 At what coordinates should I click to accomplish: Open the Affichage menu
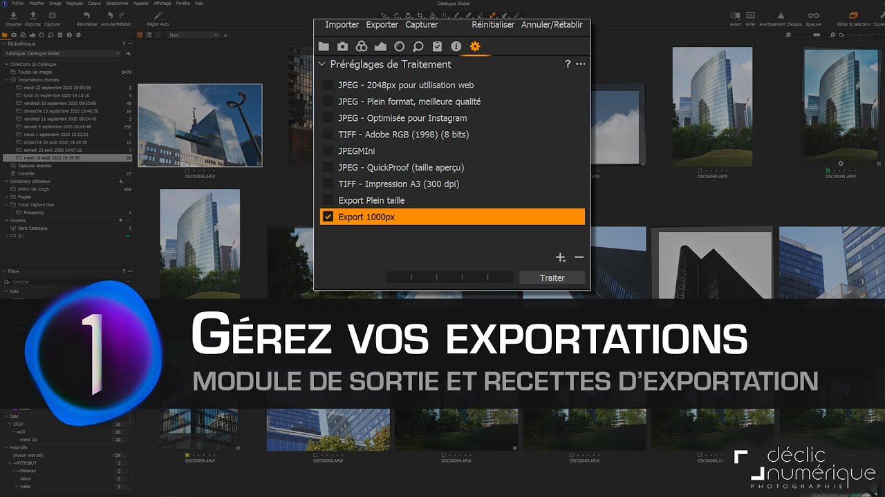click(x=162, y=3)
